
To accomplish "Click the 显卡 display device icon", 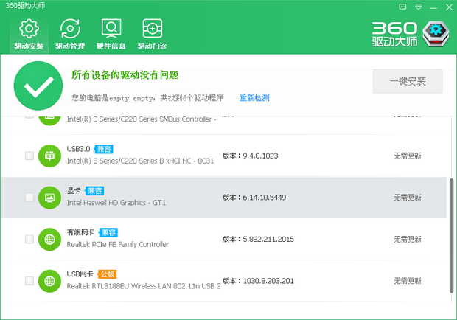I will 49,198.
